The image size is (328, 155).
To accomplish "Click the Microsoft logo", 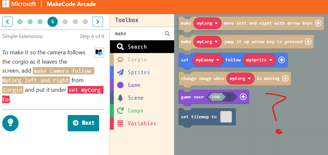I will (x=19, y=4).
